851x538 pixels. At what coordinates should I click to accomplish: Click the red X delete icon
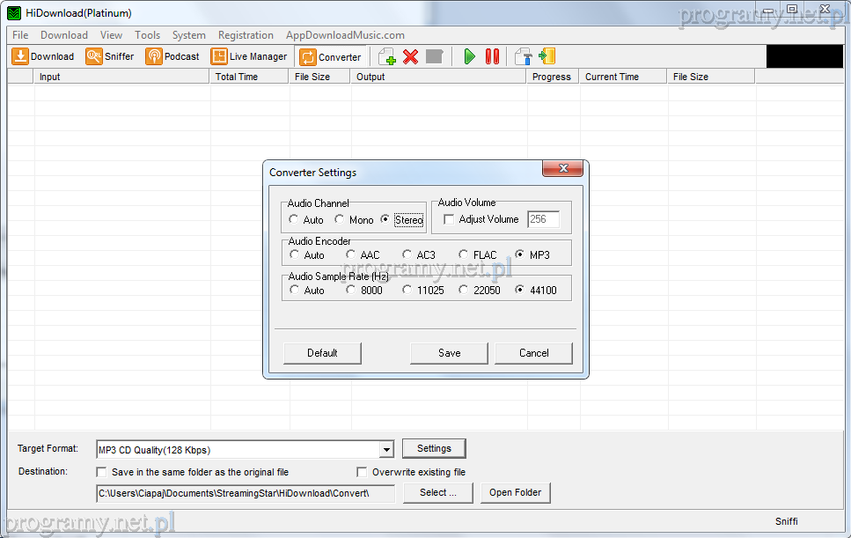410,57
